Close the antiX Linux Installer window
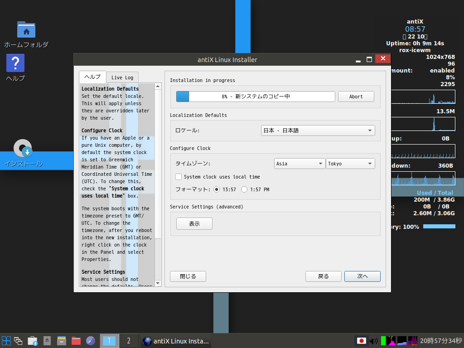 pyautogui.click(x=383, y=58)
